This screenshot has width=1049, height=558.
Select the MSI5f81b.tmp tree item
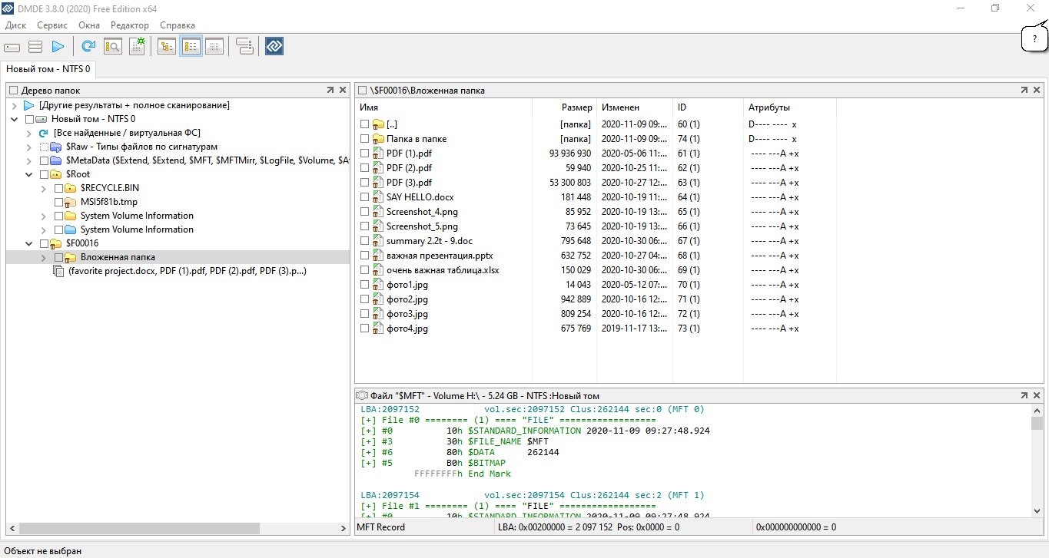(x=108, y=202)
